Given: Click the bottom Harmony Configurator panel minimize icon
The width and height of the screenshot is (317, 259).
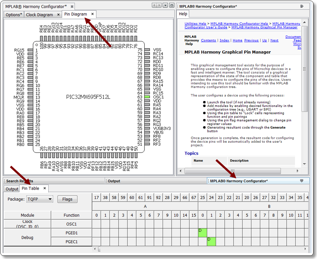Looking at the screenshot, I should tap(302, 181).
